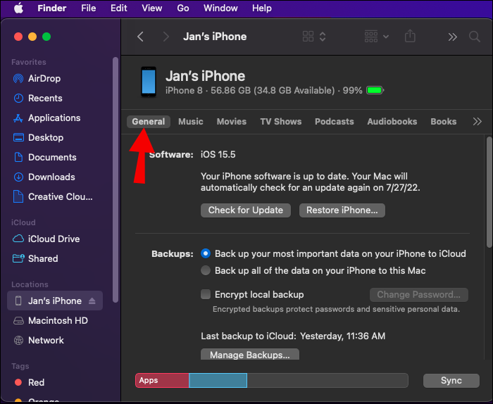Viewport: 493px width, 404px height.
Task: Switch to the TV Shows tab
Action: [280, 122]
